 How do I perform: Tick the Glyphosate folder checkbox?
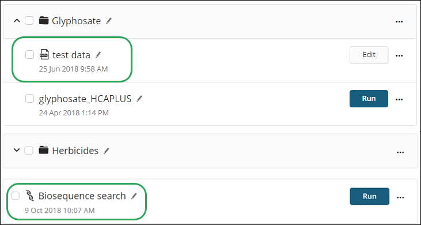pos(29,20)
